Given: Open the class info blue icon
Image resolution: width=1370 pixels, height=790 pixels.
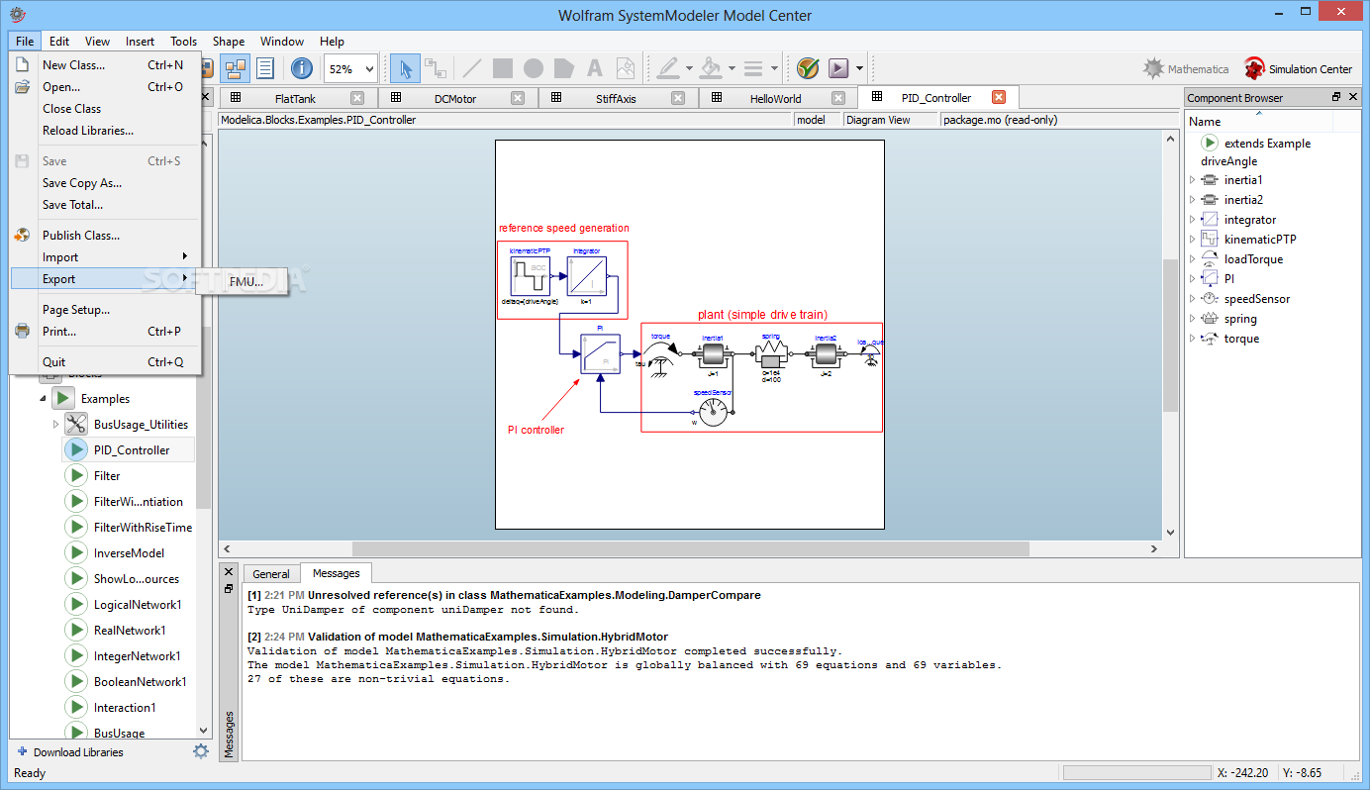Looking at the screenshot, I should pos(302,68).
